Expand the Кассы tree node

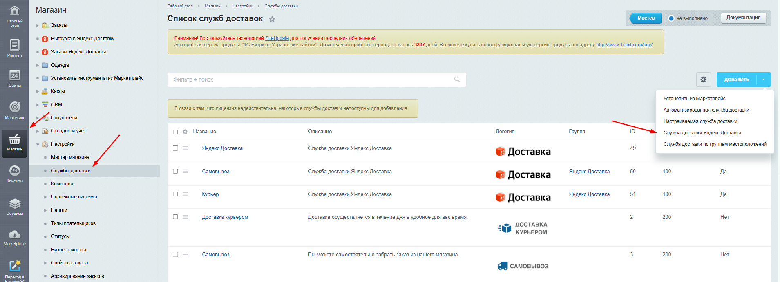(38, 91)
